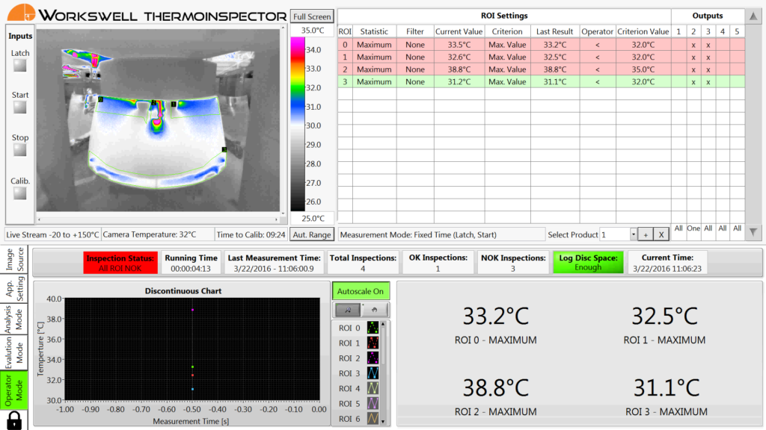Click ROI legend scrollbar up arrow
766x430 pixels.
tap(383, 324)
